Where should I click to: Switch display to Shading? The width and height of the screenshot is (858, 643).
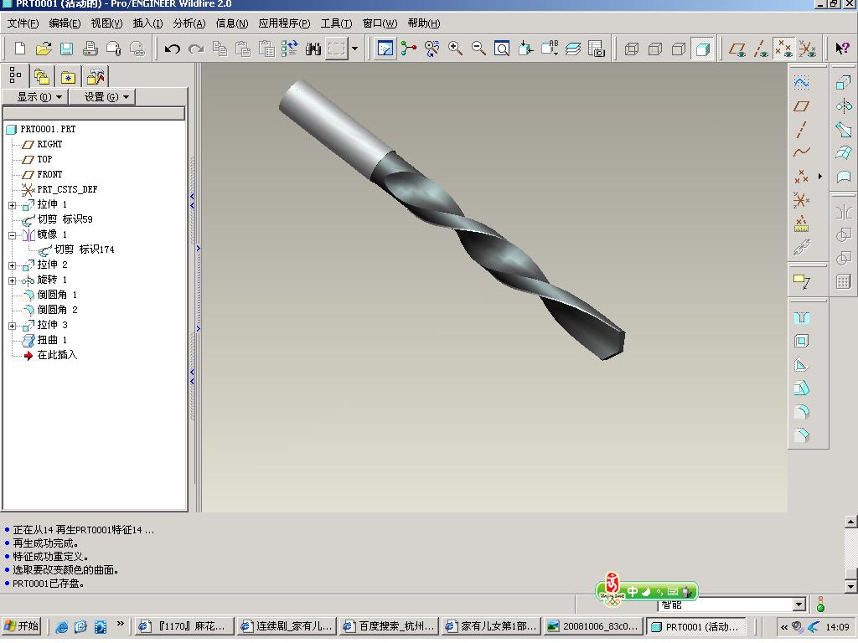pyautogui.click(x=702, y=49)
